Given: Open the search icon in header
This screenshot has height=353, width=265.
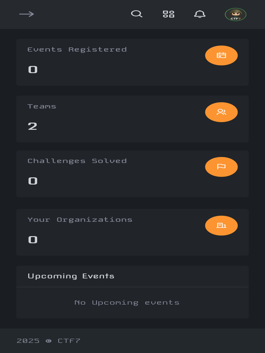Looking at the screenshot, I should pyautogui.click(x=137, y=14).
